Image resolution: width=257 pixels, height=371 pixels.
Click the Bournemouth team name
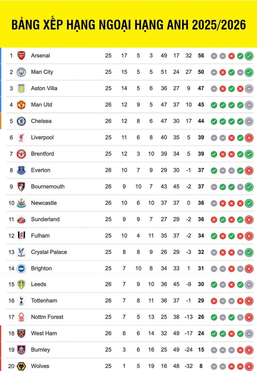point(48,187)
